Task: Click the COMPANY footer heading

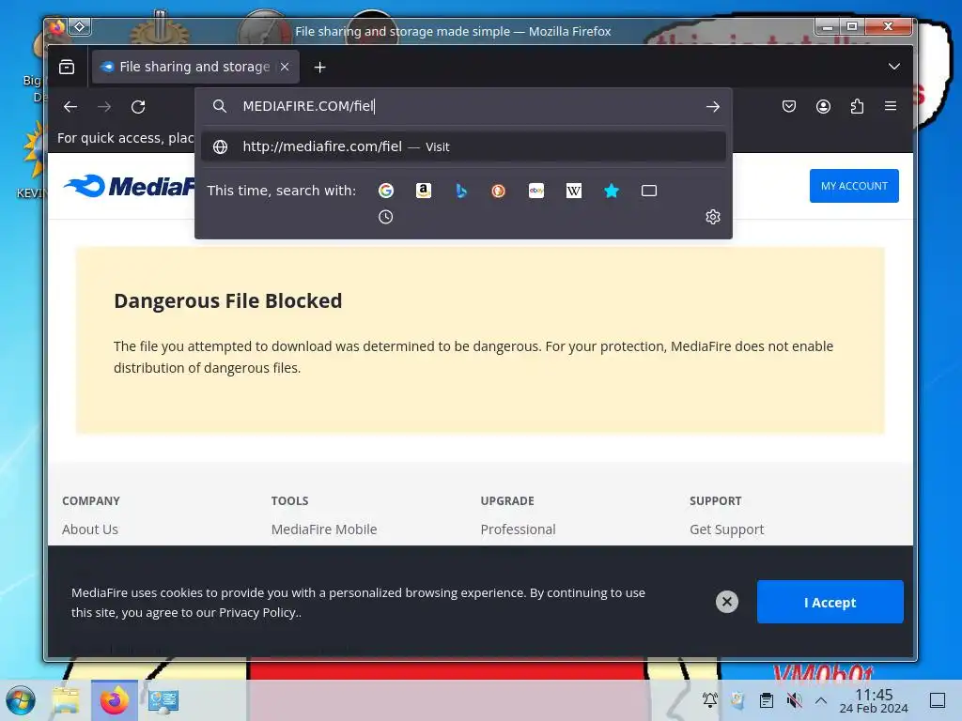Action: click(x=91, y=501)
